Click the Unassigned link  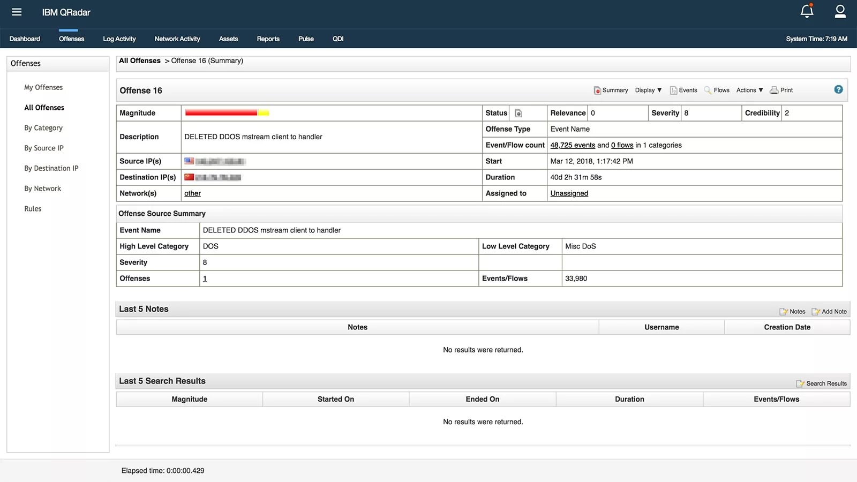569,193
